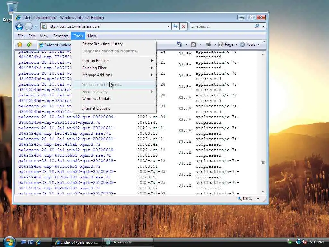Open the Page command menu

click(x=228, y=44)
